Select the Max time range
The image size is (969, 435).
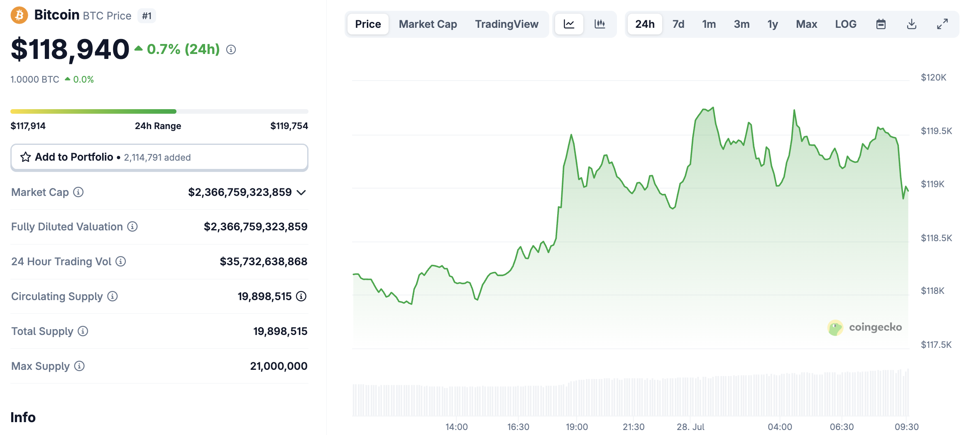[x=807, y=24]
